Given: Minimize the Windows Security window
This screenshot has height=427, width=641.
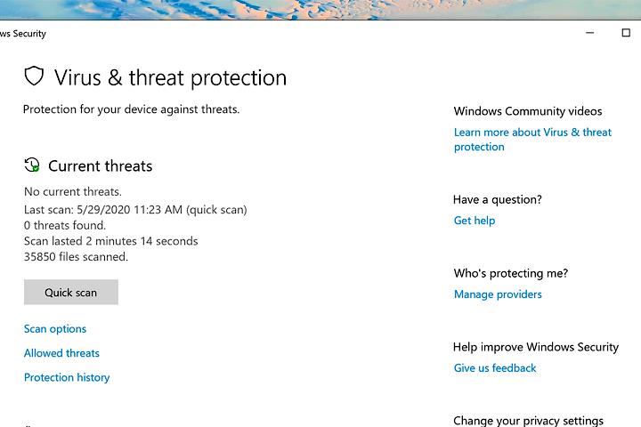Looking at the screenshot, I should point(589,33).
